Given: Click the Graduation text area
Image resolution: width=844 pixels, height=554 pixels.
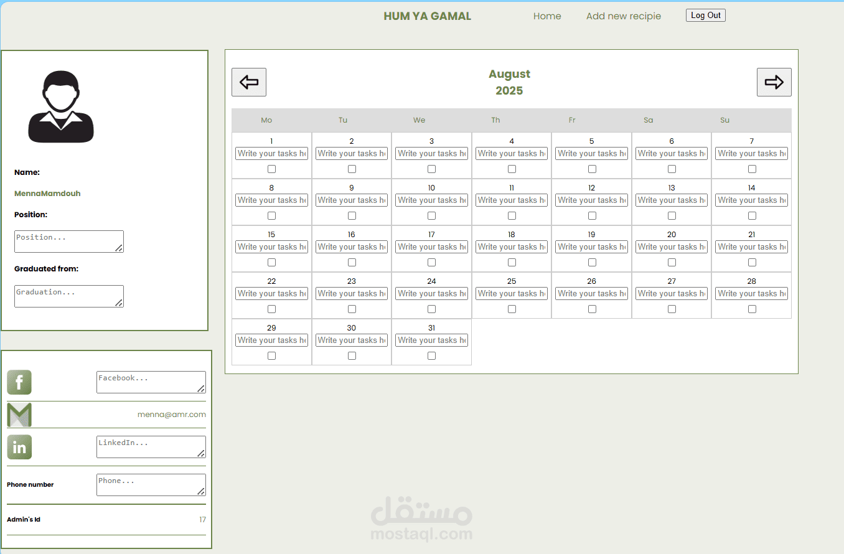Looking at the screenshot, I should pyautogui.click(x=69, y=296).
